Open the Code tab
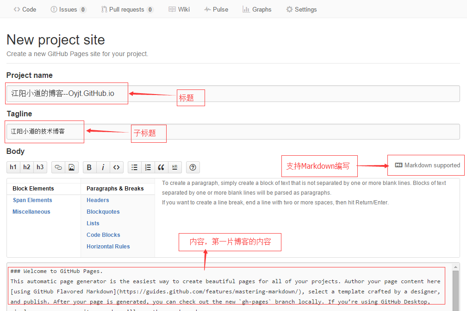The width and height of the screenshot is (467, 311). [x=25, y=10]
